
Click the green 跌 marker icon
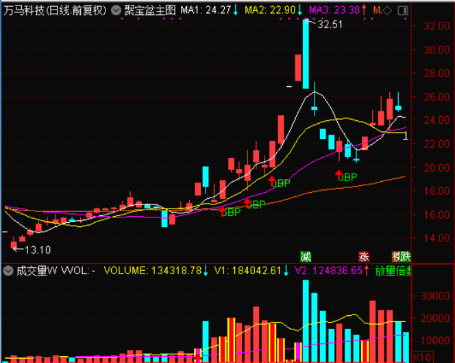[406, 257]
